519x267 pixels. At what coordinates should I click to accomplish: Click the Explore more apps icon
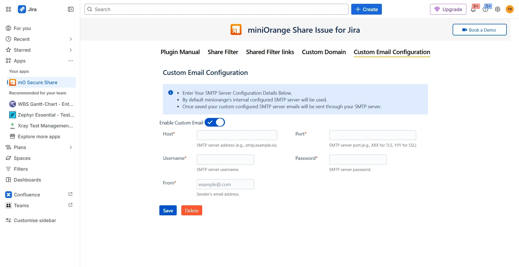pyautogui.click(x=12, y=136)
